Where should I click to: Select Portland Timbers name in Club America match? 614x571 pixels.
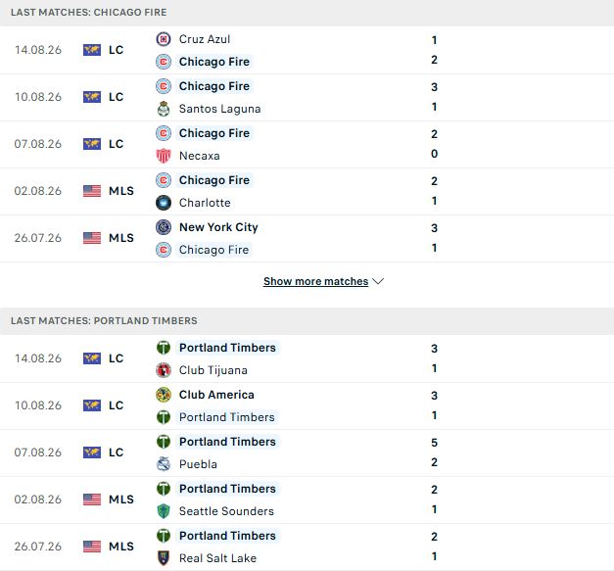click(x=227, y=417)
